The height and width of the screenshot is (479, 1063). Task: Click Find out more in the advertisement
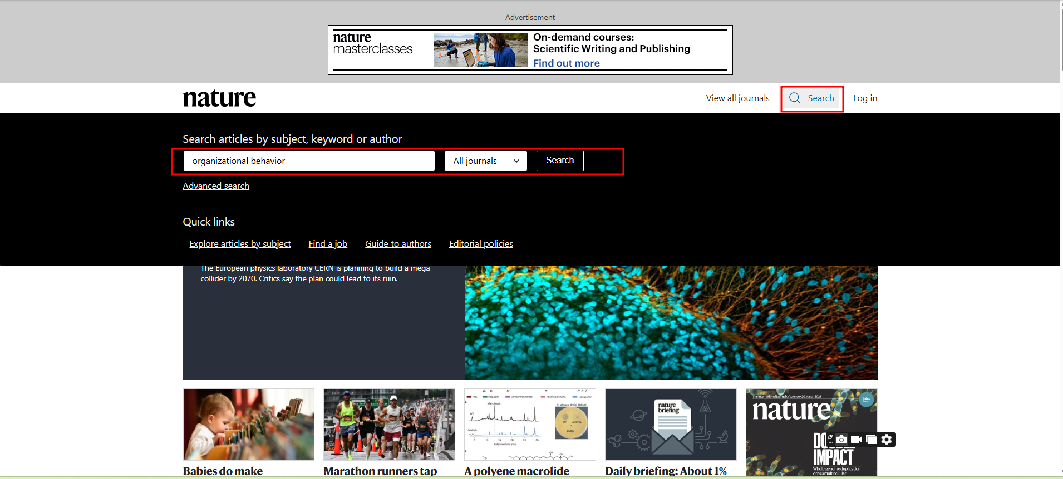(566, 63)
